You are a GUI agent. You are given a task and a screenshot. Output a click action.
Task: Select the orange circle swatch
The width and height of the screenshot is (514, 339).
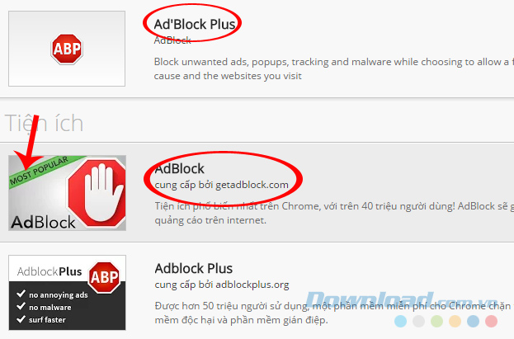(455, 322)
